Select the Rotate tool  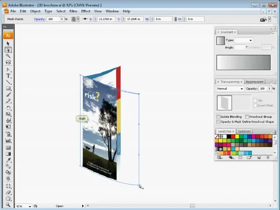8,108
